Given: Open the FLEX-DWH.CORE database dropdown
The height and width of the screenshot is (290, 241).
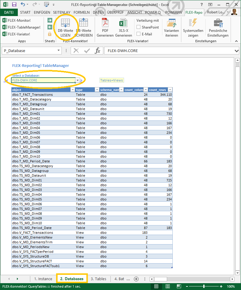Looking at the screenshot, I should pos(77,80).
